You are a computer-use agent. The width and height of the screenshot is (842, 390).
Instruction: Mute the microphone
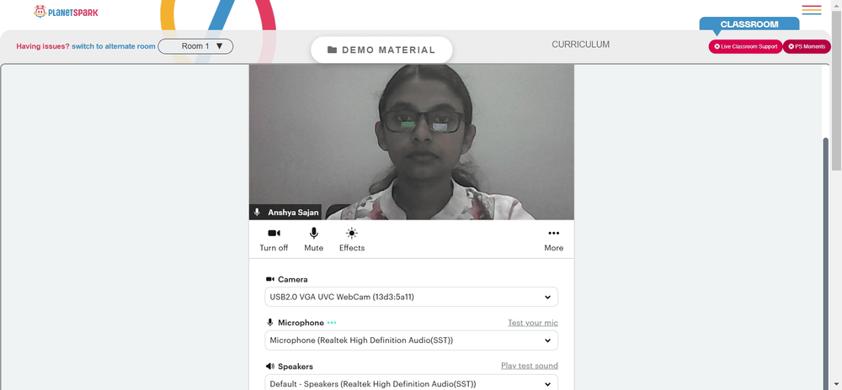pos(313,240)
